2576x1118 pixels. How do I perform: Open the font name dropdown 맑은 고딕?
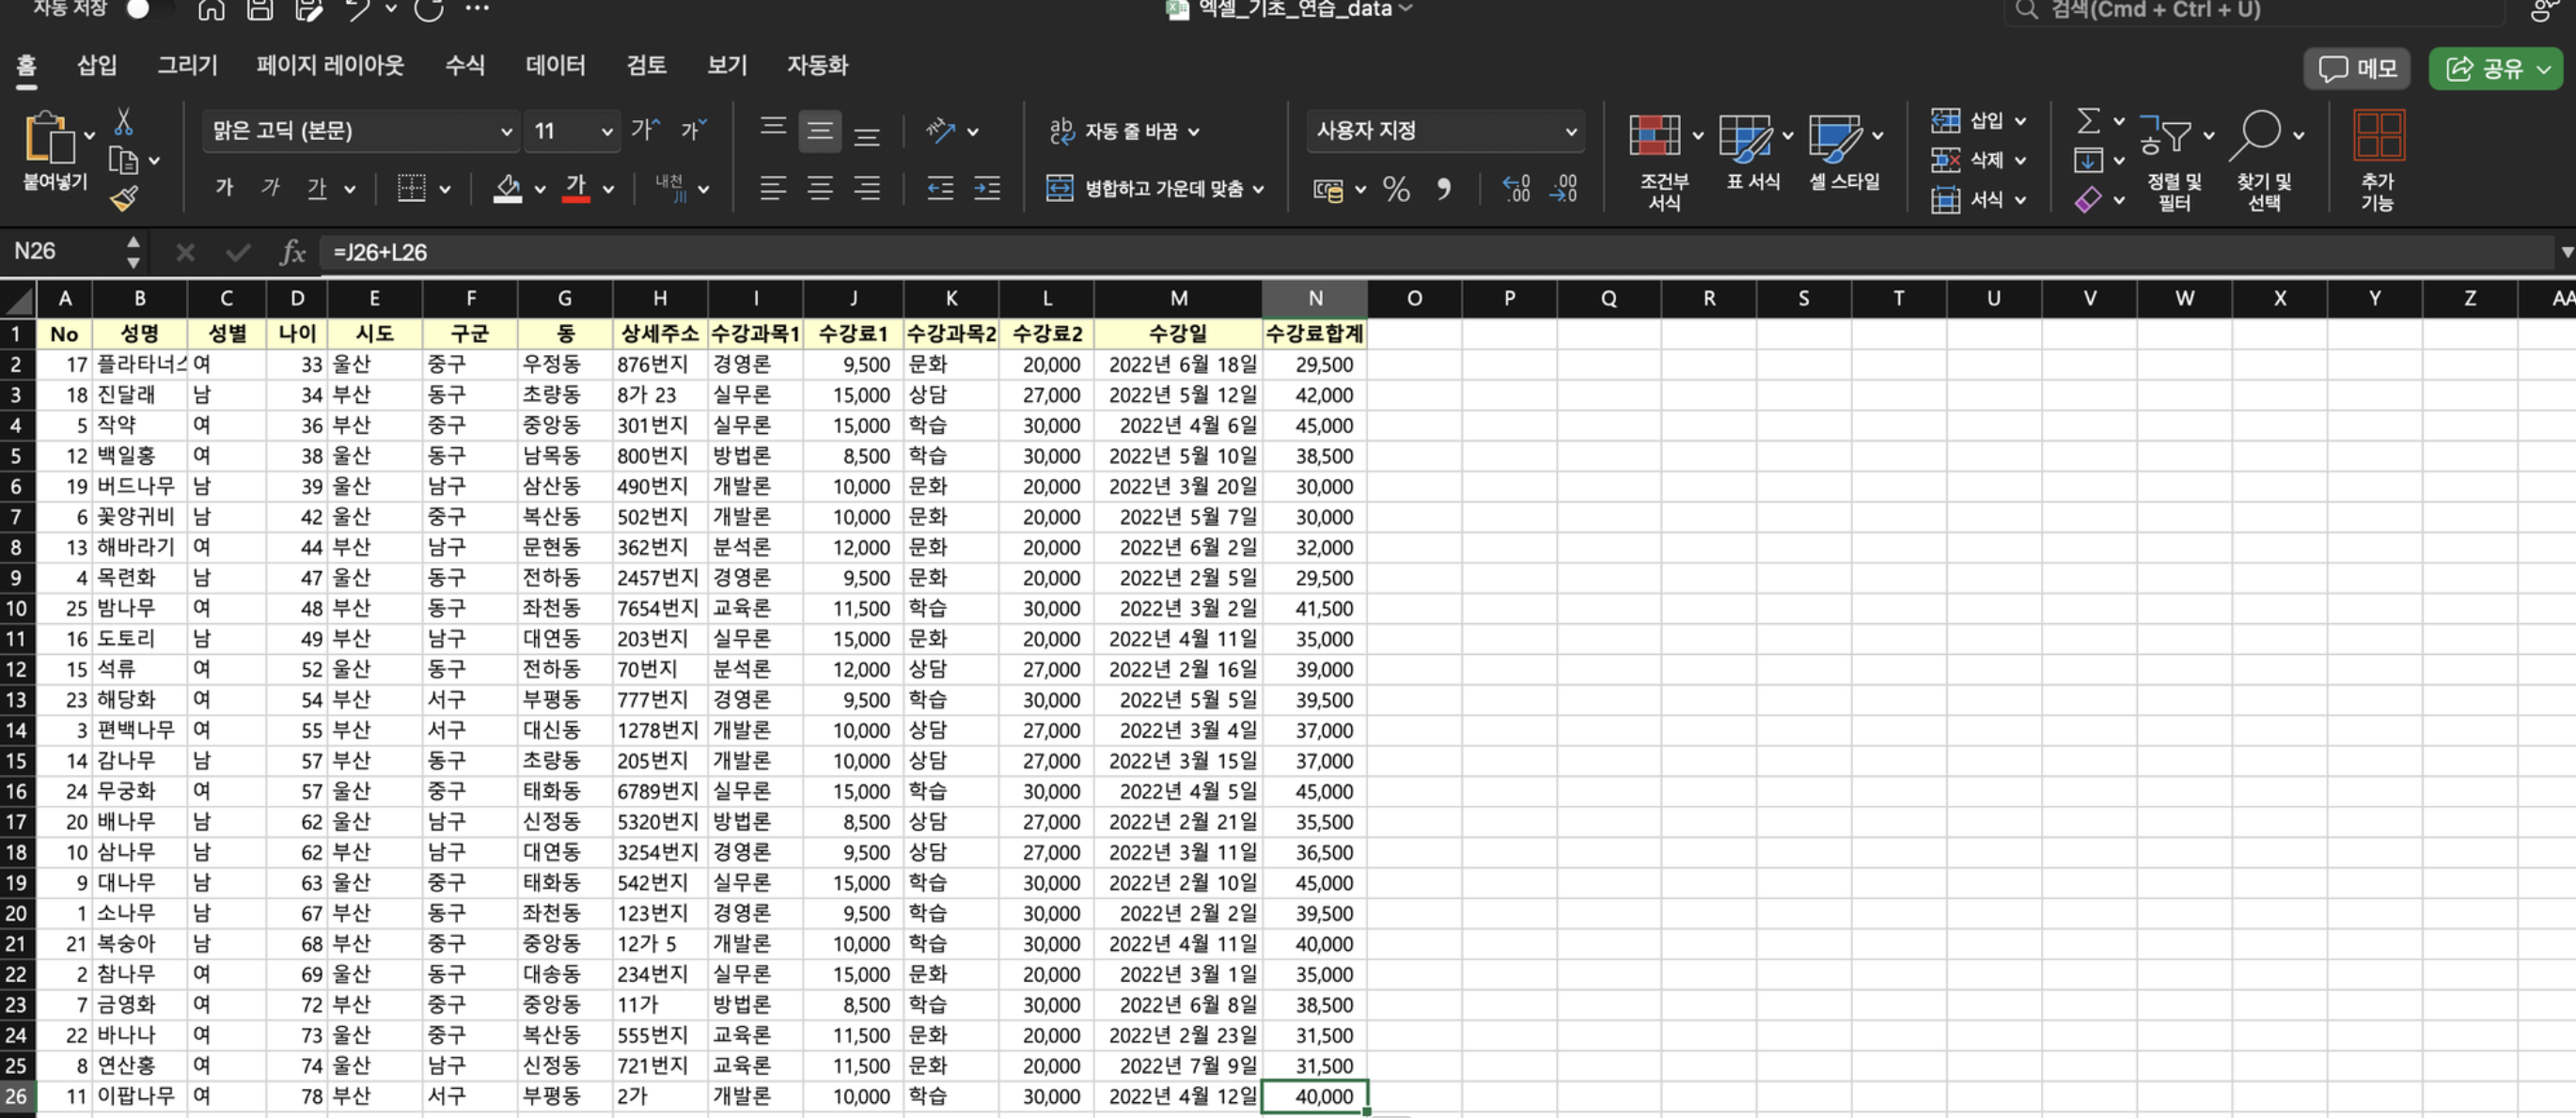(x=360, y=131)
